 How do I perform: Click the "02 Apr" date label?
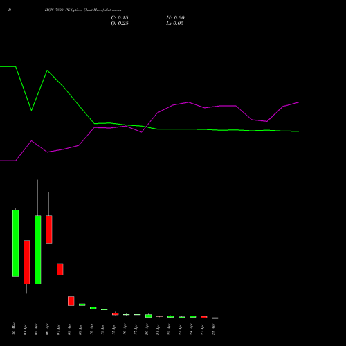36,329
